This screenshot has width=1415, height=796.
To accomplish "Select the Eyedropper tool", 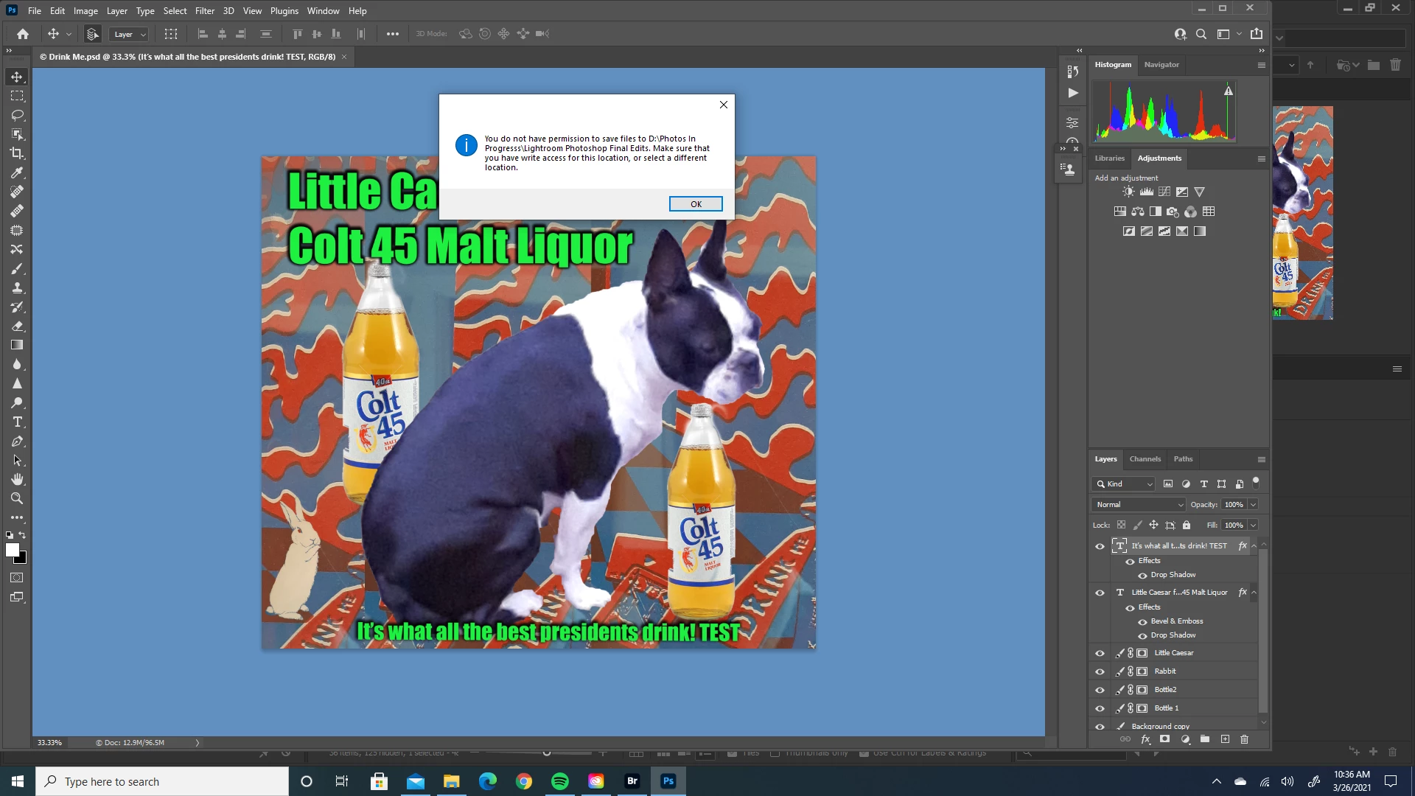I will pyautogui.click(x=17, y=172).
